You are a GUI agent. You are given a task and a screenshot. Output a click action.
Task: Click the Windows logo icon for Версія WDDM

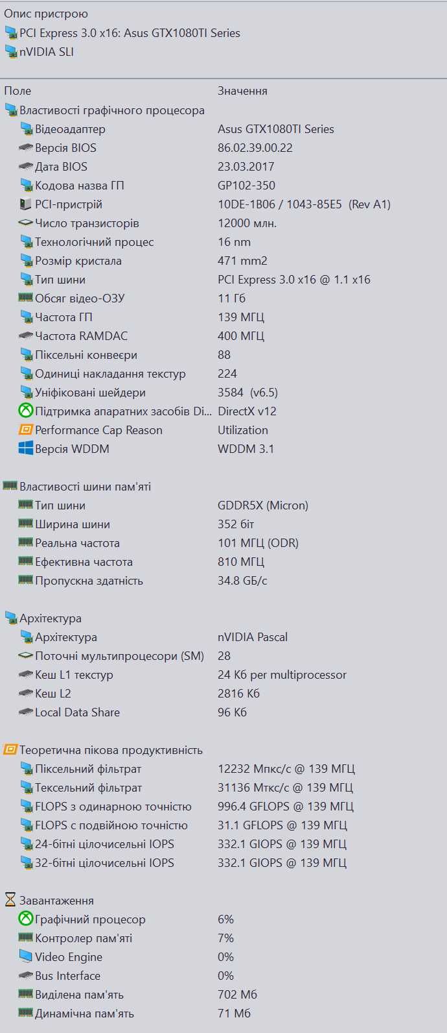[26, 448]
